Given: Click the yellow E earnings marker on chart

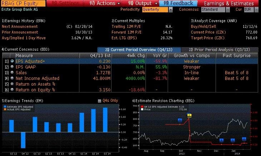Looking at the screenshot, I should (x=189, y=115).
